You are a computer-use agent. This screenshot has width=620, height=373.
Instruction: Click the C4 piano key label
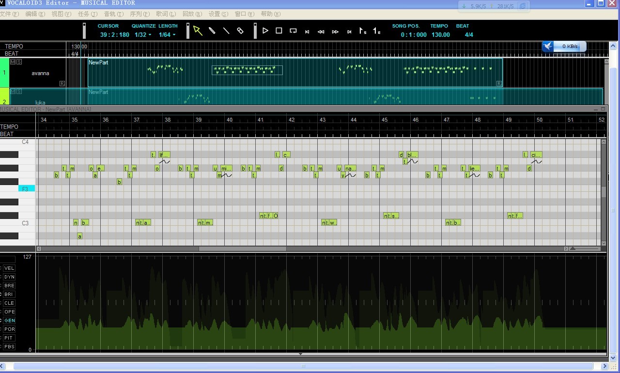pyautogui.click(x=25, y=142)
